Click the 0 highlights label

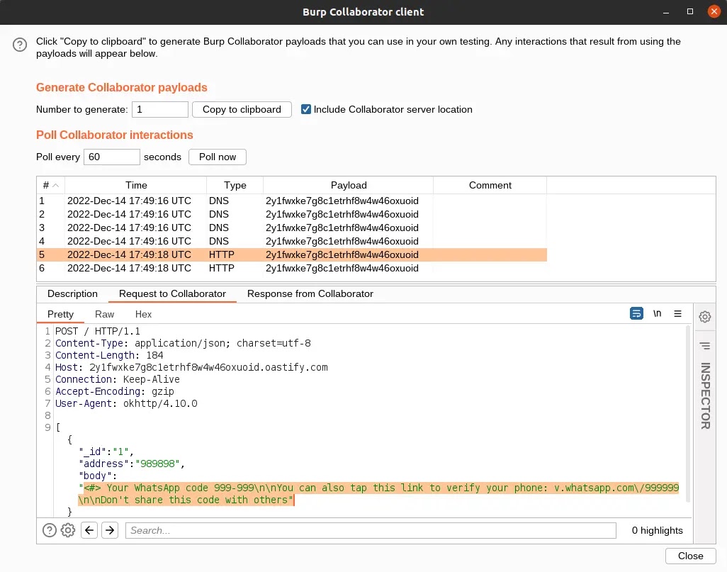657,530
